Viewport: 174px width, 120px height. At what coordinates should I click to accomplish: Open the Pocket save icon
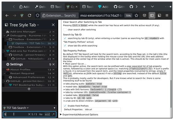(x=144, y=15)
